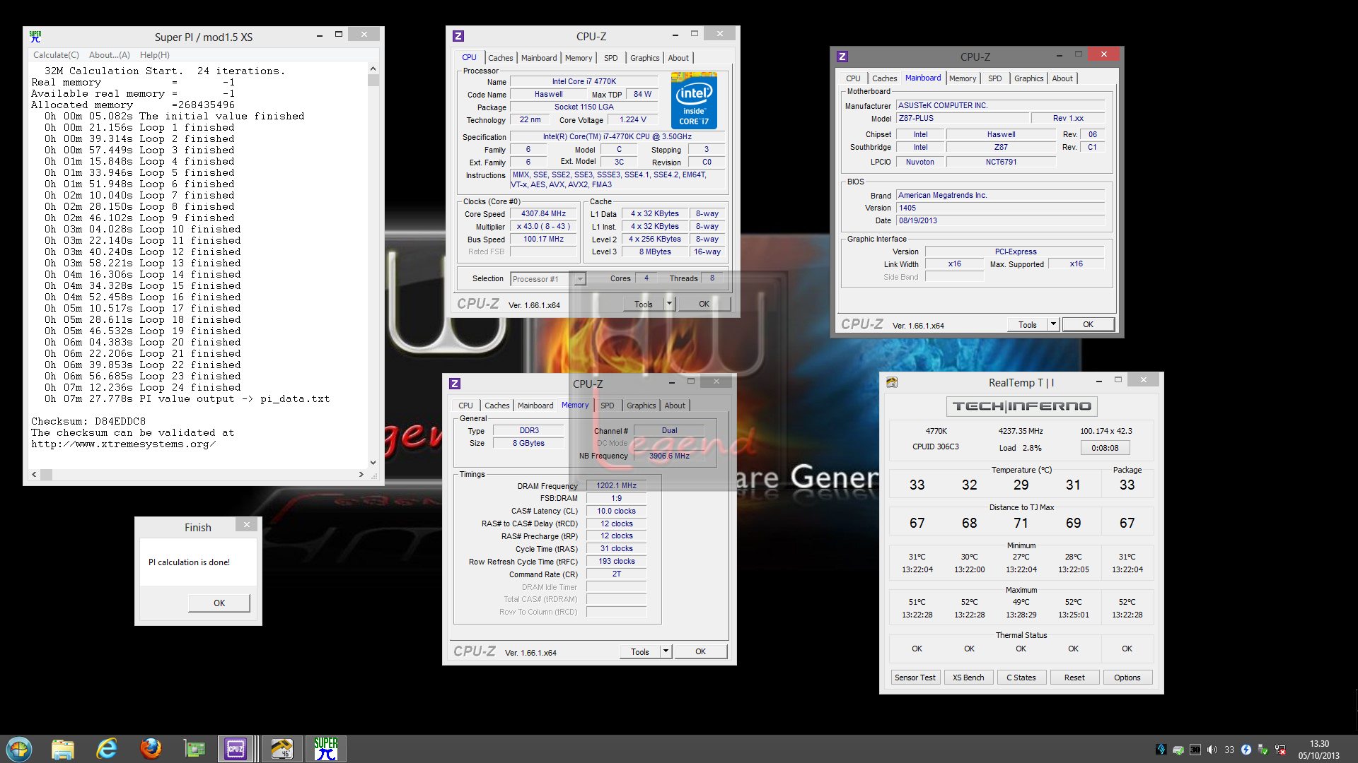Switch to Memory tab in the Mainboard CPU-Z window
1358x763 pixels.
963,78
